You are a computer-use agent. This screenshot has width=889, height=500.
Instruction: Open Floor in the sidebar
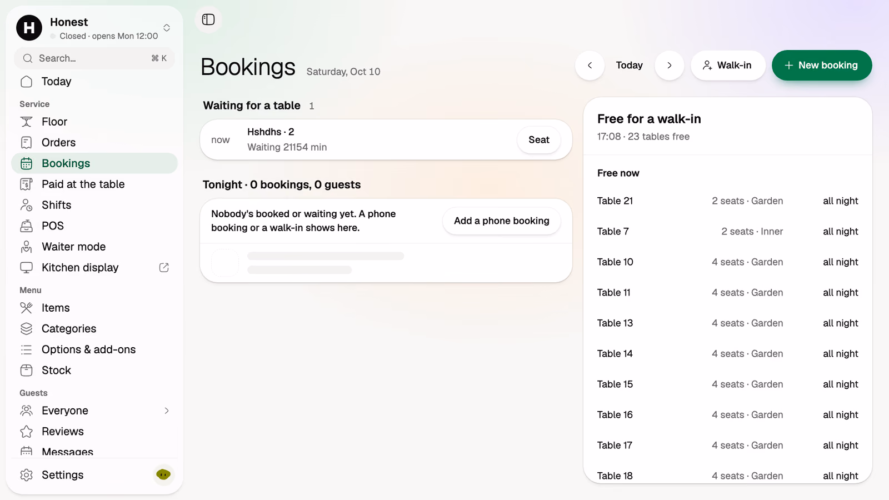pos(94,122)
